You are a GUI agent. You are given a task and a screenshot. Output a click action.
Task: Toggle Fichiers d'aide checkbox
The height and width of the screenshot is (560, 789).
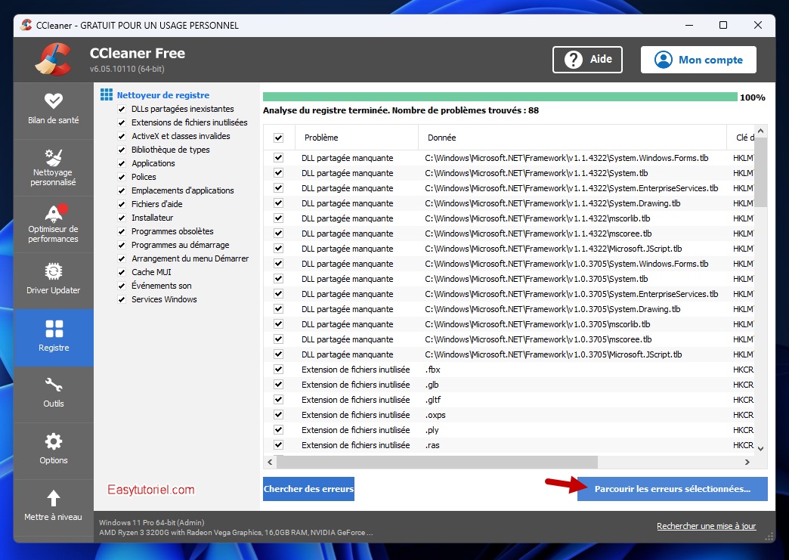pyautogui.click(x=121, y=204)
